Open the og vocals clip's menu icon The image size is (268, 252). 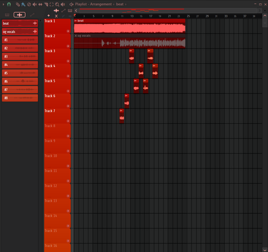pyautogui.click(x=75, y=35)
